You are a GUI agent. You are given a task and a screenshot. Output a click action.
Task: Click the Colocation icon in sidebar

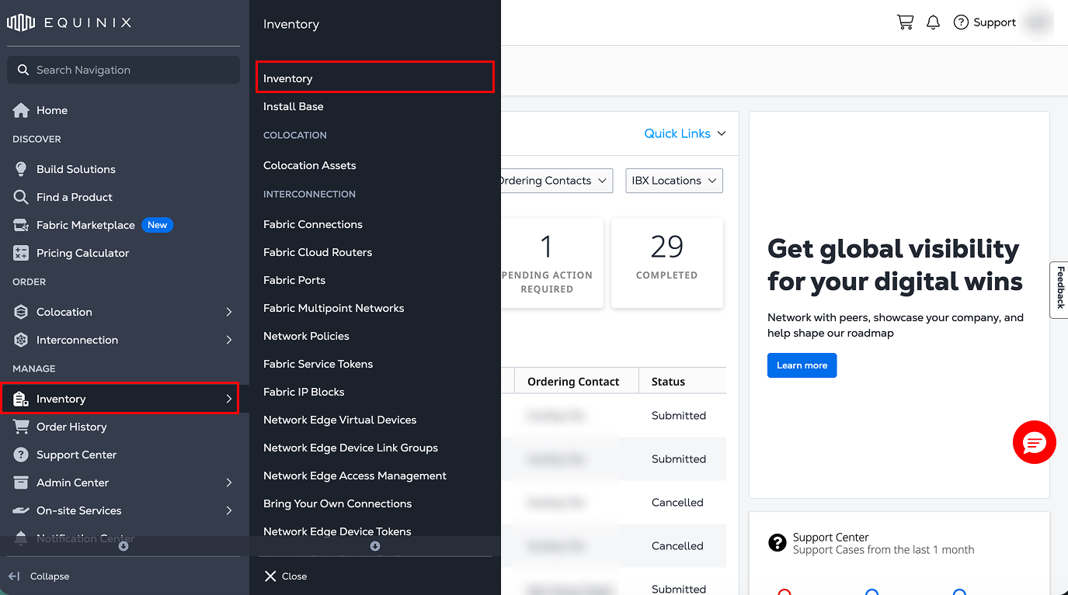coord(21,312)
